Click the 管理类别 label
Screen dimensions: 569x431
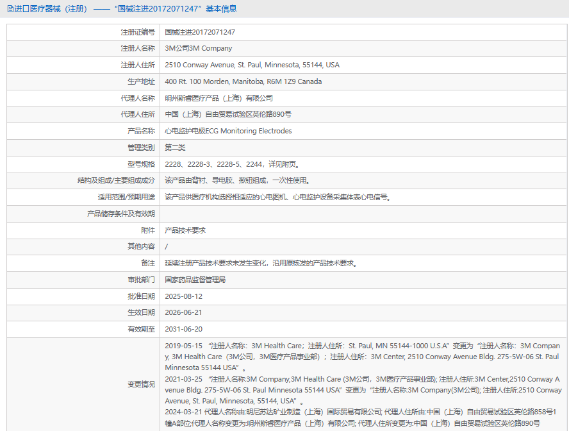(141, 148)
